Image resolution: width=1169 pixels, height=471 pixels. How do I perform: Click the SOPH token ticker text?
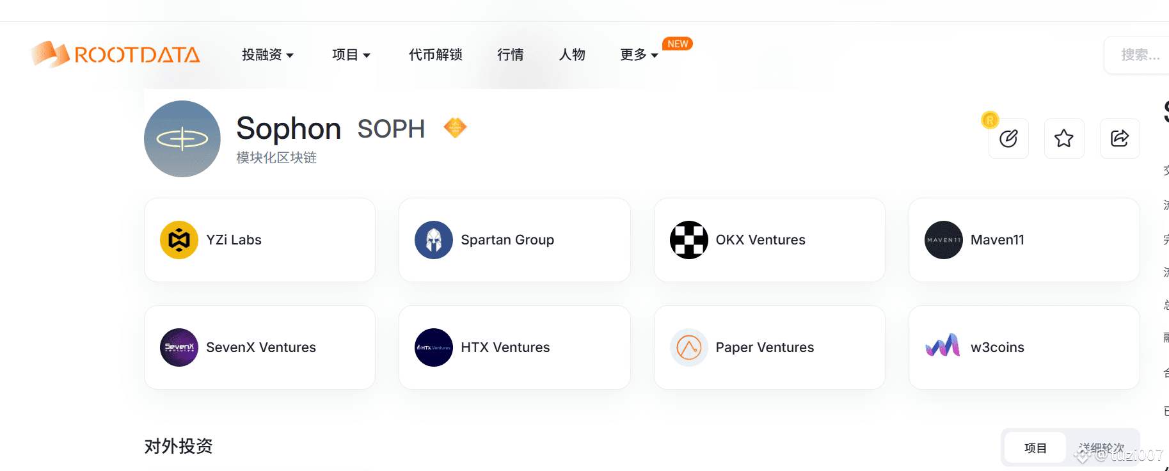tap(391, 129)
